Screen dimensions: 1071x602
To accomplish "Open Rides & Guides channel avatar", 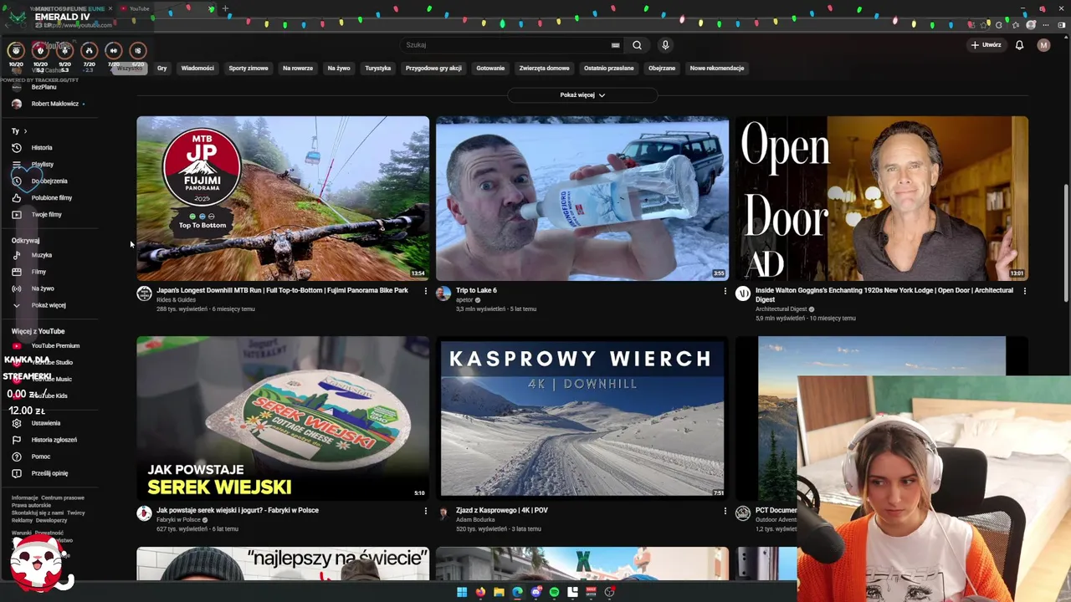I will [144, 293].
